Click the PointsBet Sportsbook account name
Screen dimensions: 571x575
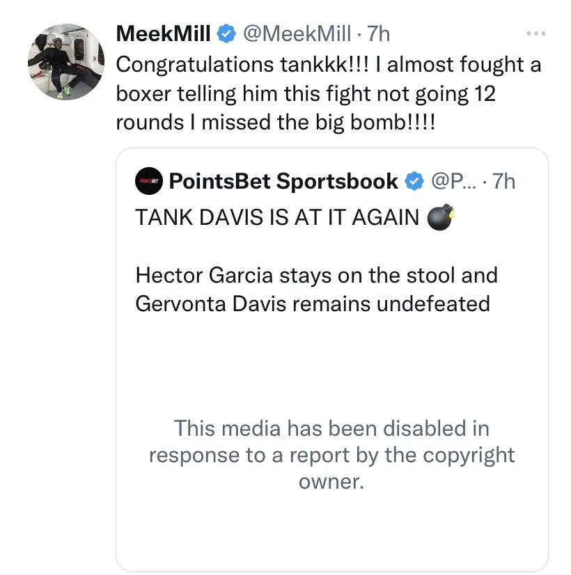pyautogui.click(x=283, y=181)
